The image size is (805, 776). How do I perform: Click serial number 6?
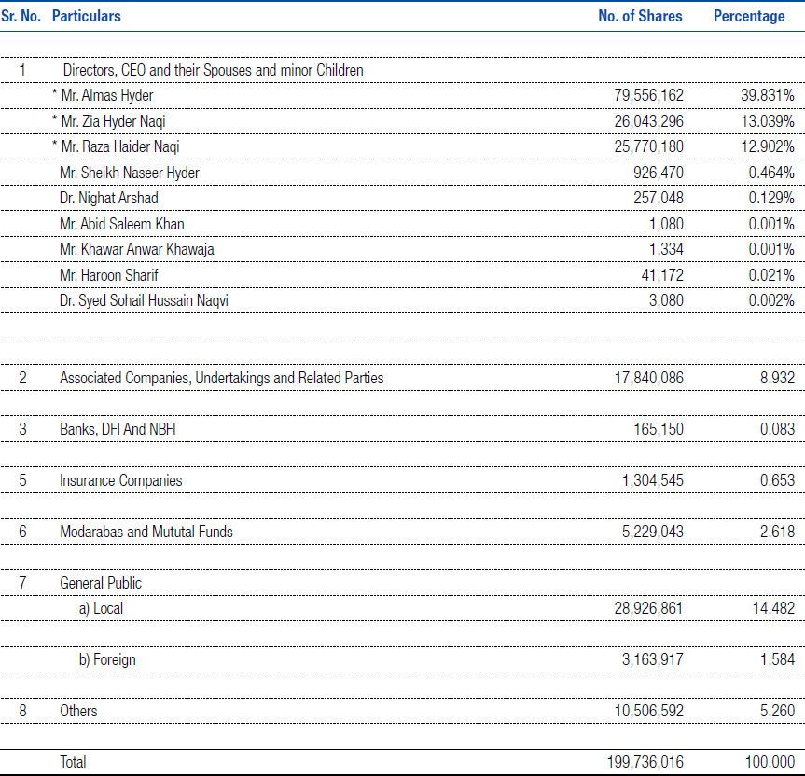coord(22,532)
